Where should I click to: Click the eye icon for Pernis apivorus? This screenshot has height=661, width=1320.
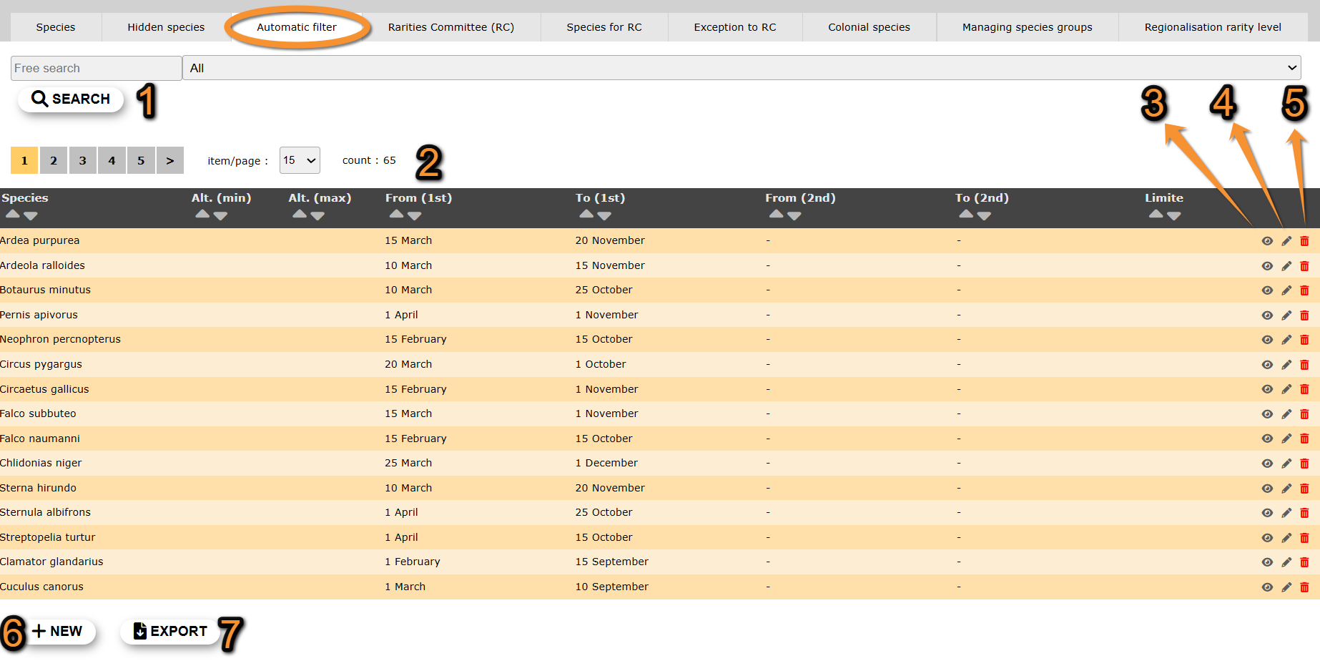point(1267,315)
